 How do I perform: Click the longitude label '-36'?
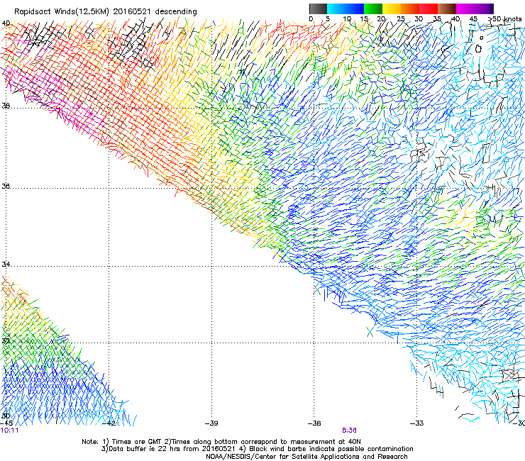(314, 423)
